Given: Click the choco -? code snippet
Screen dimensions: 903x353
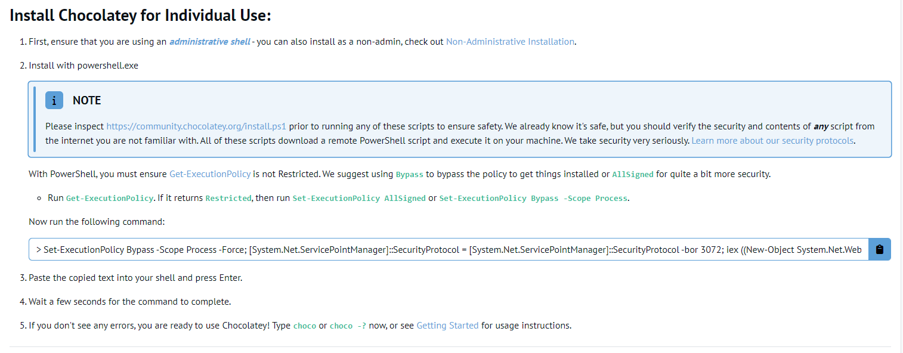Looking at the screenshot, I should click(348, 326).
